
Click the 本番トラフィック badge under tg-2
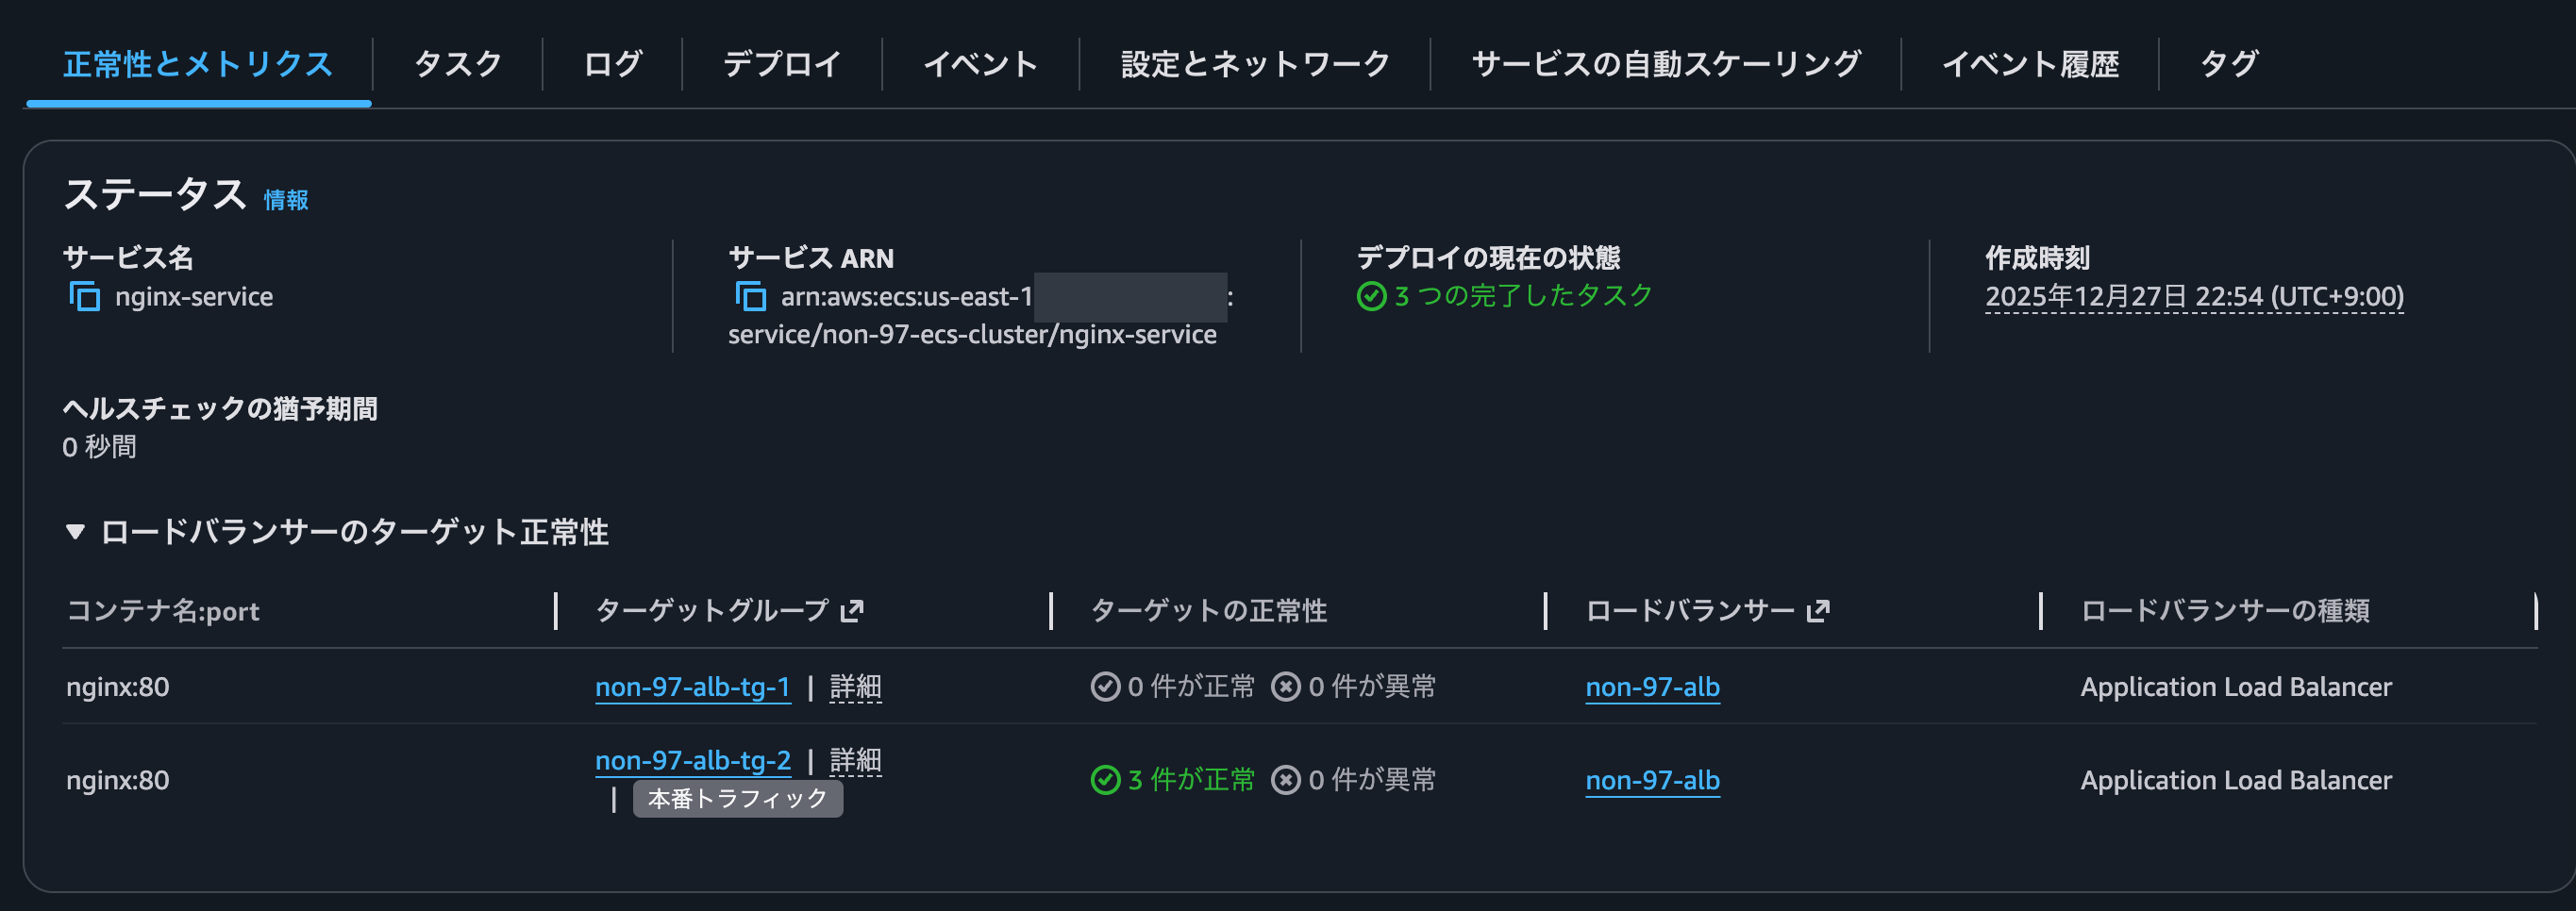click(x=737, y=799)
